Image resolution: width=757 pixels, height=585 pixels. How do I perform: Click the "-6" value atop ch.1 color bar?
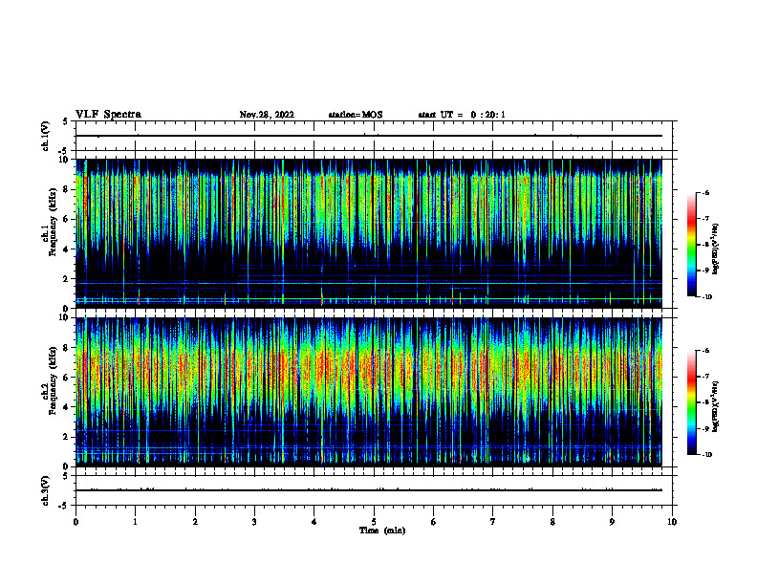[705, 193]
